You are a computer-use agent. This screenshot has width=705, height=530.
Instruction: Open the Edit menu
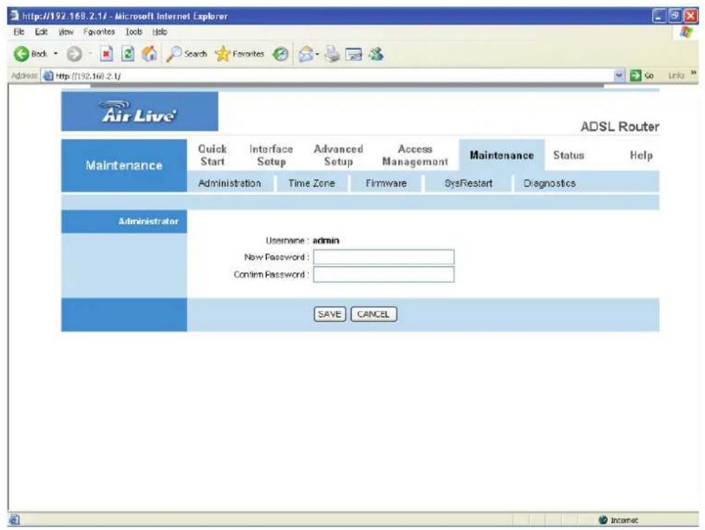pyautogui.click(x=41, y=32)
